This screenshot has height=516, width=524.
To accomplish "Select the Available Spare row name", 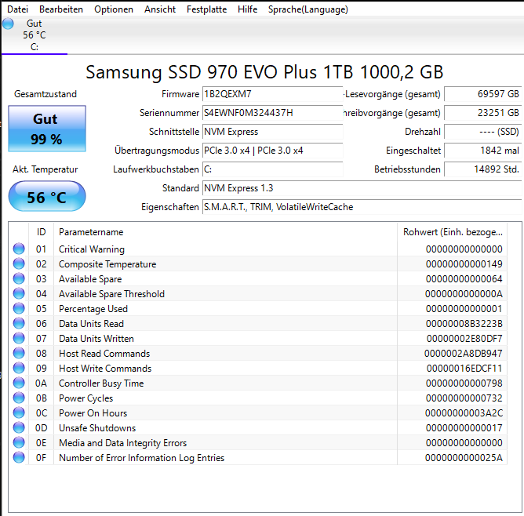I will point(90,279).
